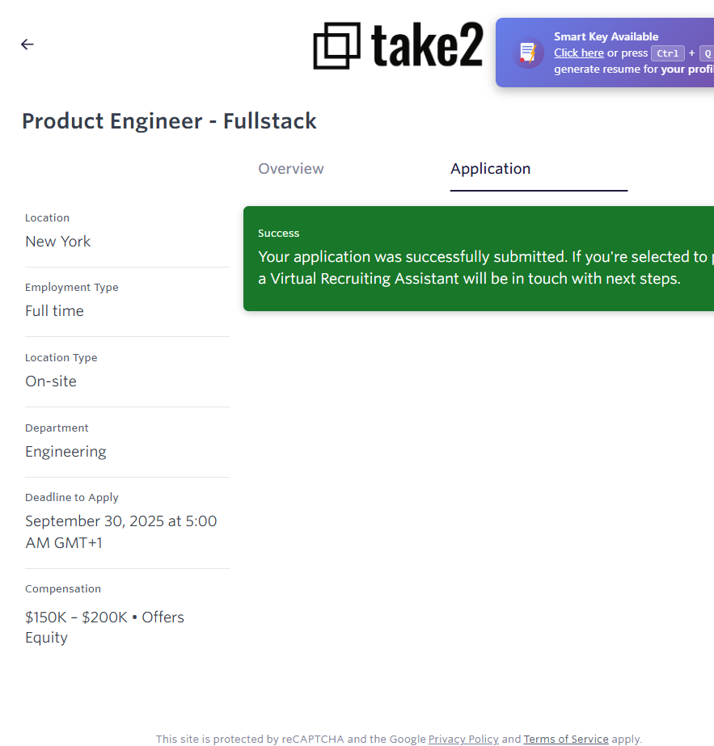Screen dimensions: 714x746
Task: Click the job title Product Engineer - Fullstack
Action: (x=169, y=121)
